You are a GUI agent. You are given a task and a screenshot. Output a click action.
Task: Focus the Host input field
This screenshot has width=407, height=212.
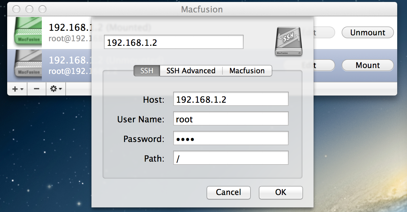click(231, 99)
